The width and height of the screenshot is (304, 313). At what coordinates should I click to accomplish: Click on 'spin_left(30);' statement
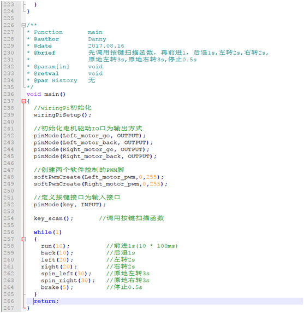point(66,274)
